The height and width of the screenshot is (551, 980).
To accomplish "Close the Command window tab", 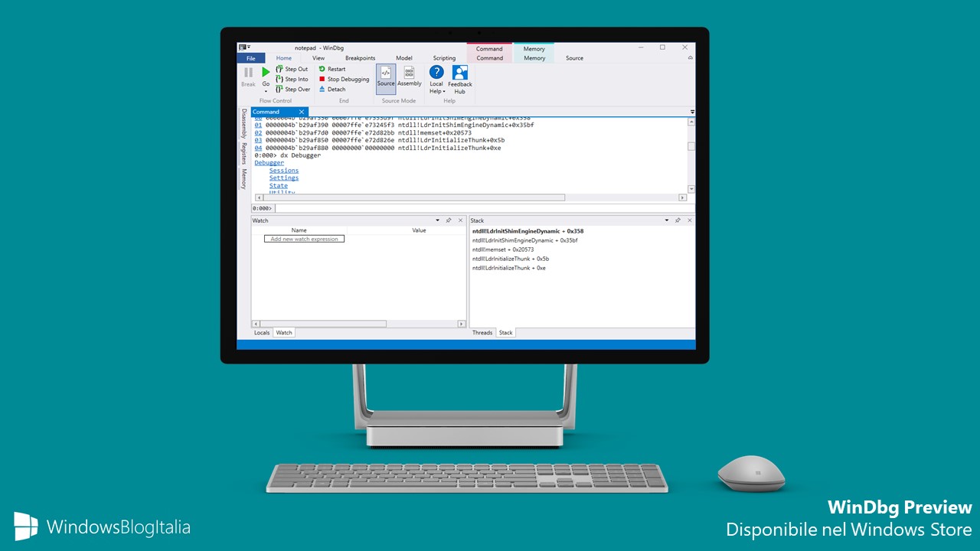I will click(x=302, y=112).
